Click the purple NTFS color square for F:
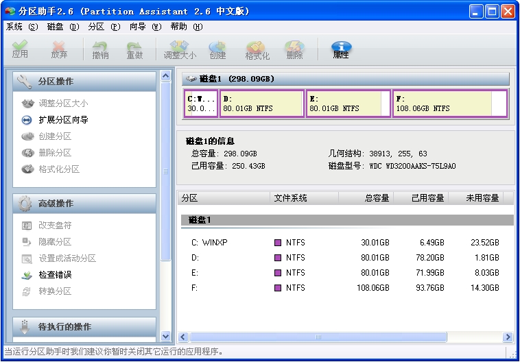The image size is (520, 362). click(278, 288)
